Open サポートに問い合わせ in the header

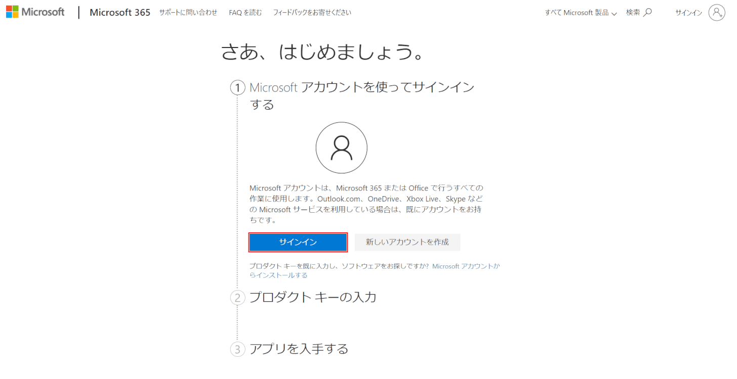188,13
